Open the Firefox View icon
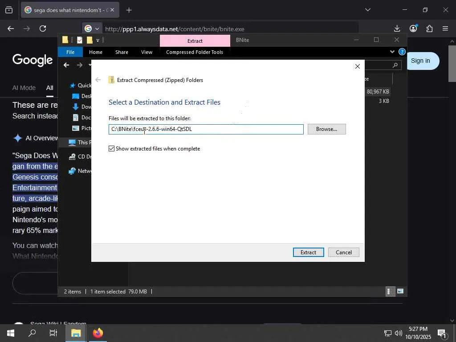 point(9,10)
